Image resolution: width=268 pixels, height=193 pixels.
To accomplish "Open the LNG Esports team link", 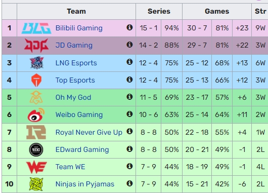I will pos(76,63).
